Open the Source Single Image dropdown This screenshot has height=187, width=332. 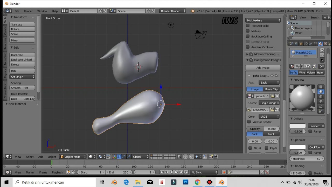[x=269, y=103]
